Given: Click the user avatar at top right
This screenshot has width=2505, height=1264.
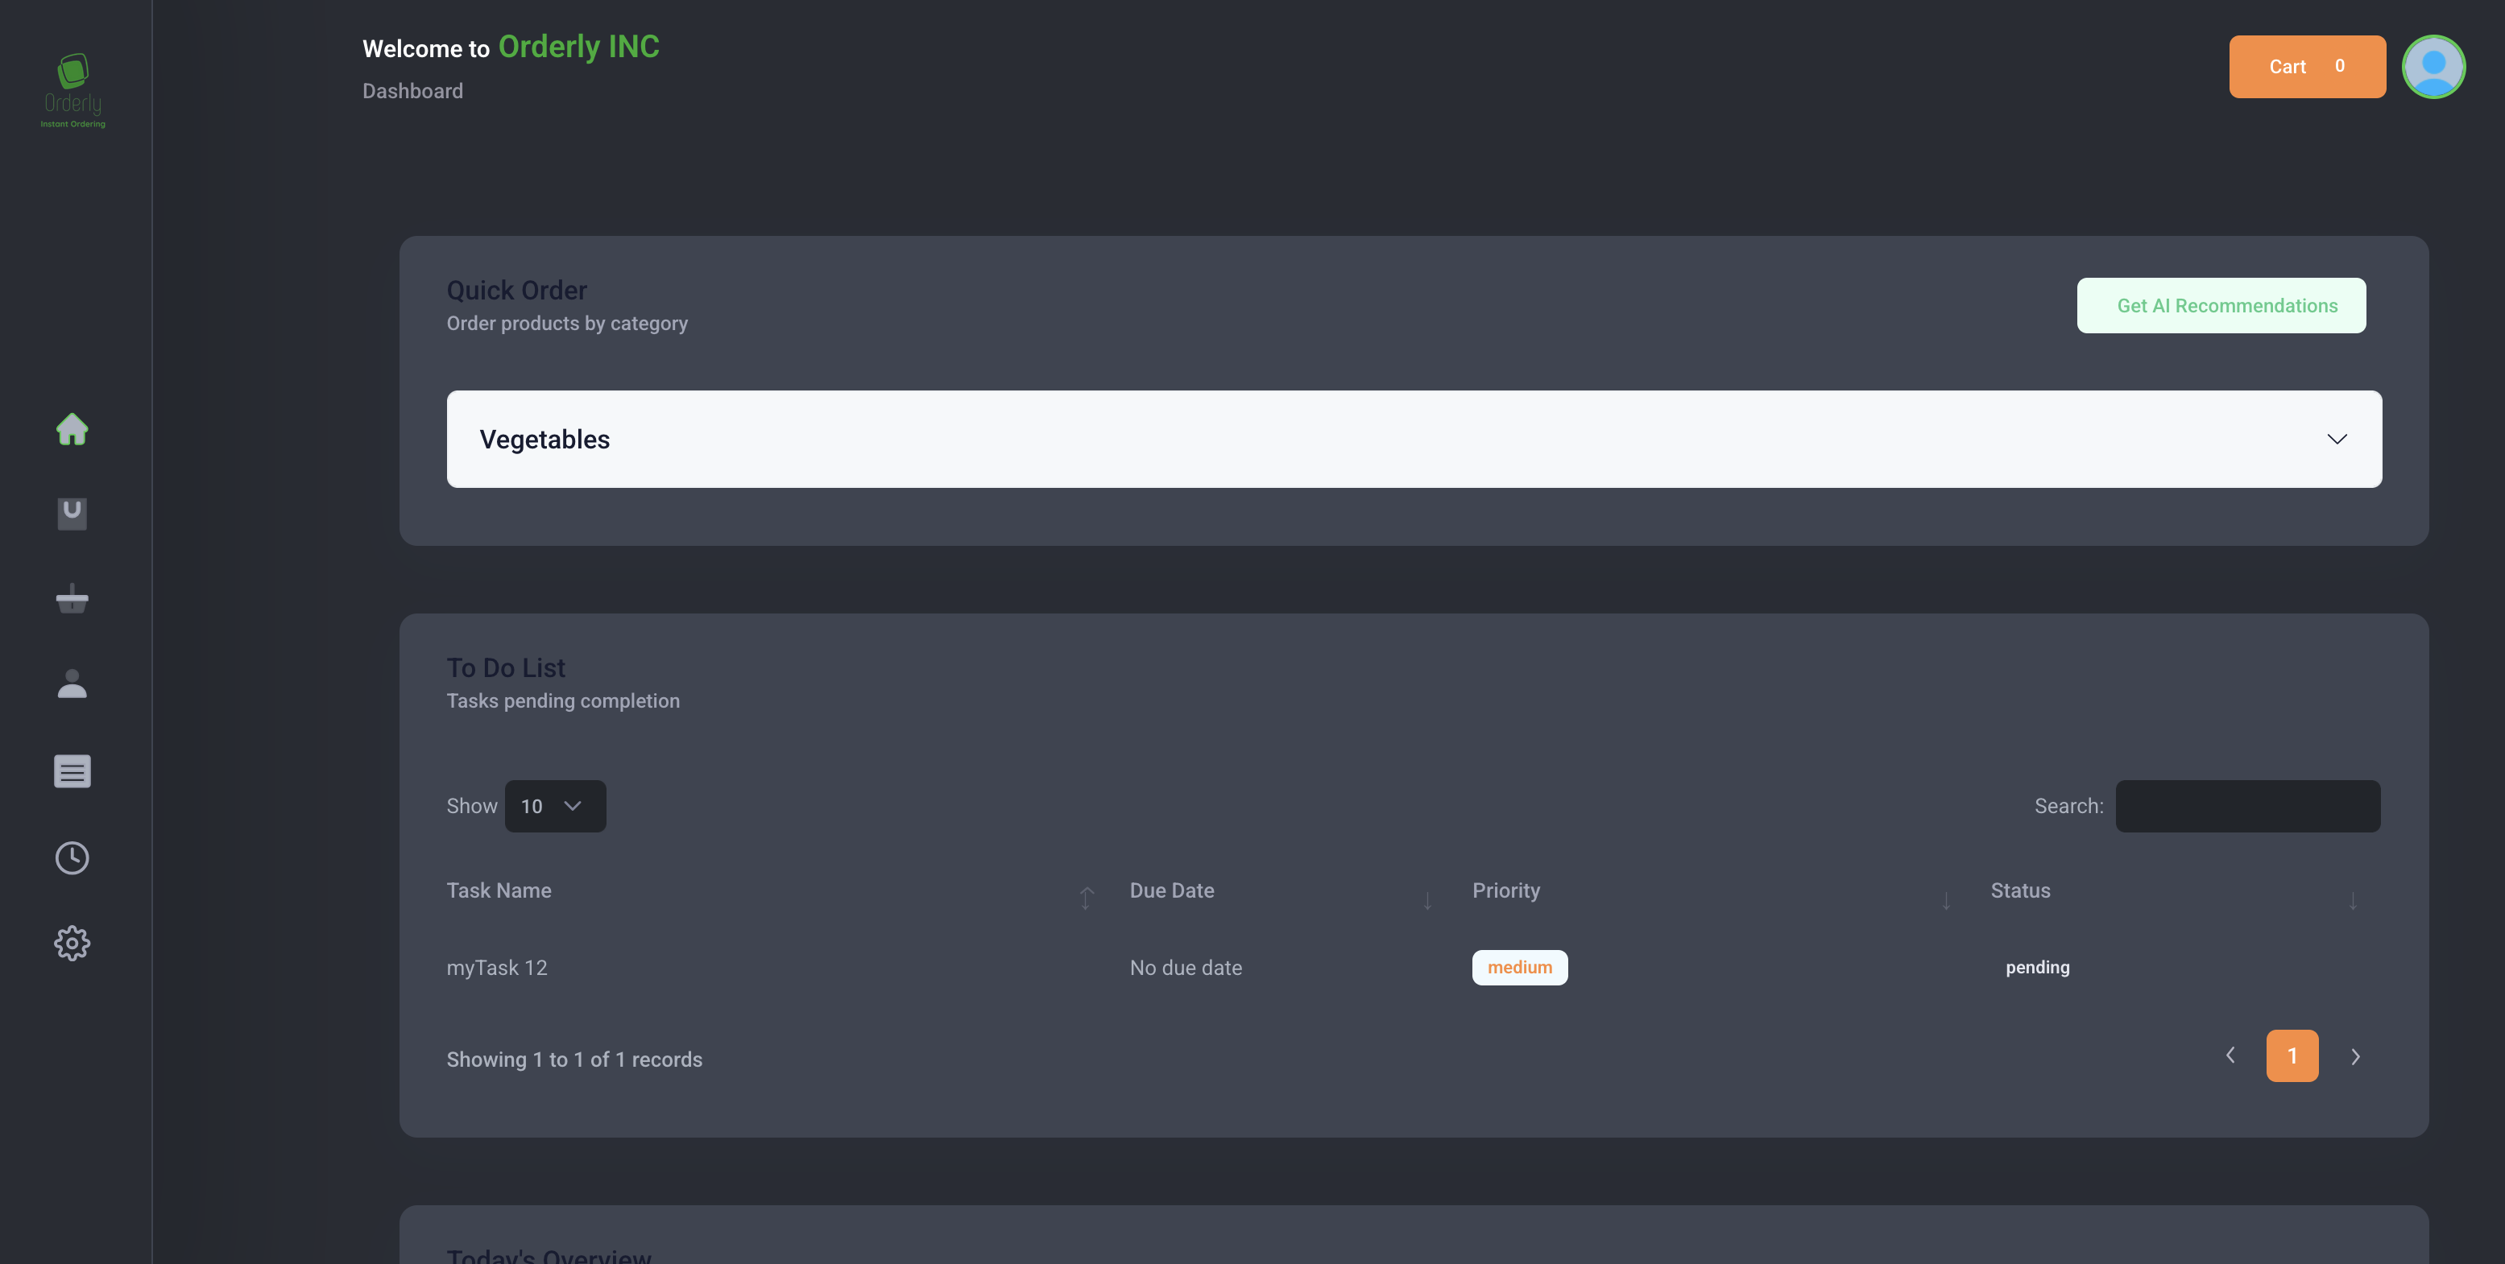Looking at the screenshot, I should pos(2433,67).
